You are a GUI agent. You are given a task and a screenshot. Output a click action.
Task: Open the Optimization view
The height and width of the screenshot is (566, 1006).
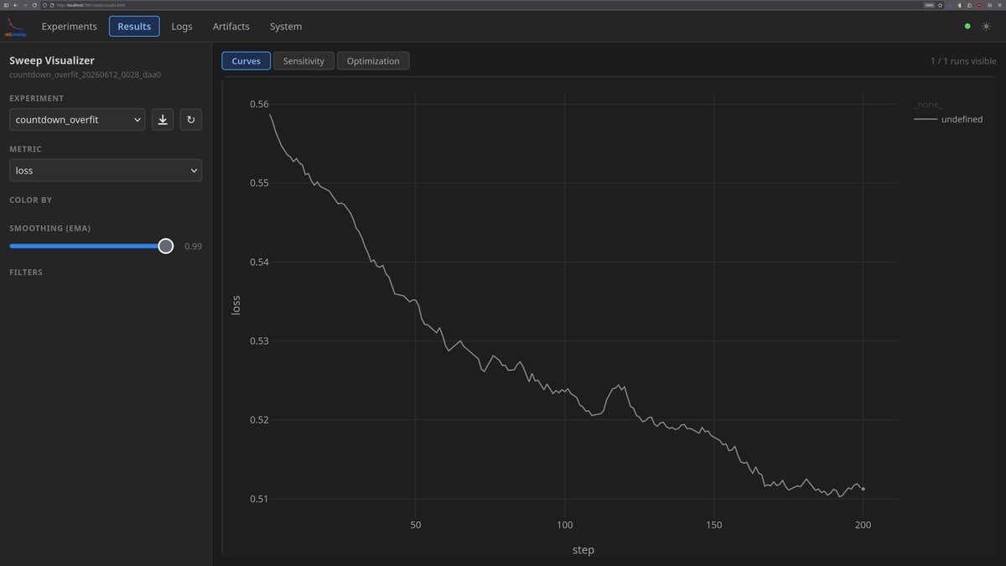(x=373, y=61)
